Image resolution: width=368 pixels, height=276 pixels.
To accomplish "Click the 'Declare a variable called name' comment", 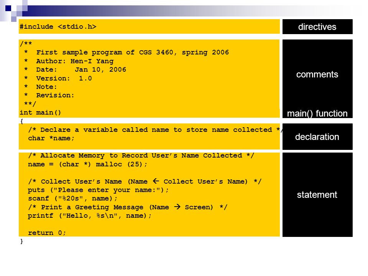I will [x=155, y=130].
